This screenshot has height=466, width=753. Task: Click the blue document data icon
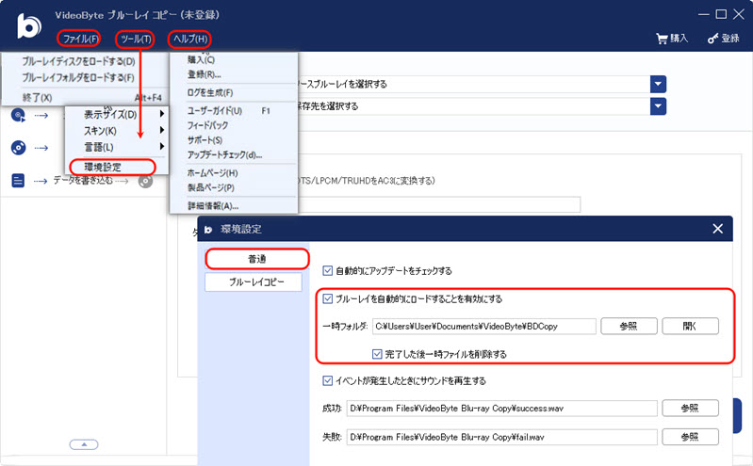18,181
